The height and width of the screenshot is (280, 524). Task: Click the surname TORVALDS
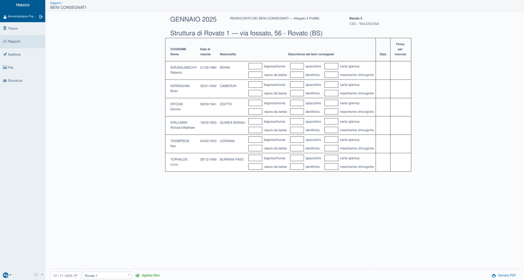pyautogui.click(x=179, y=159)
